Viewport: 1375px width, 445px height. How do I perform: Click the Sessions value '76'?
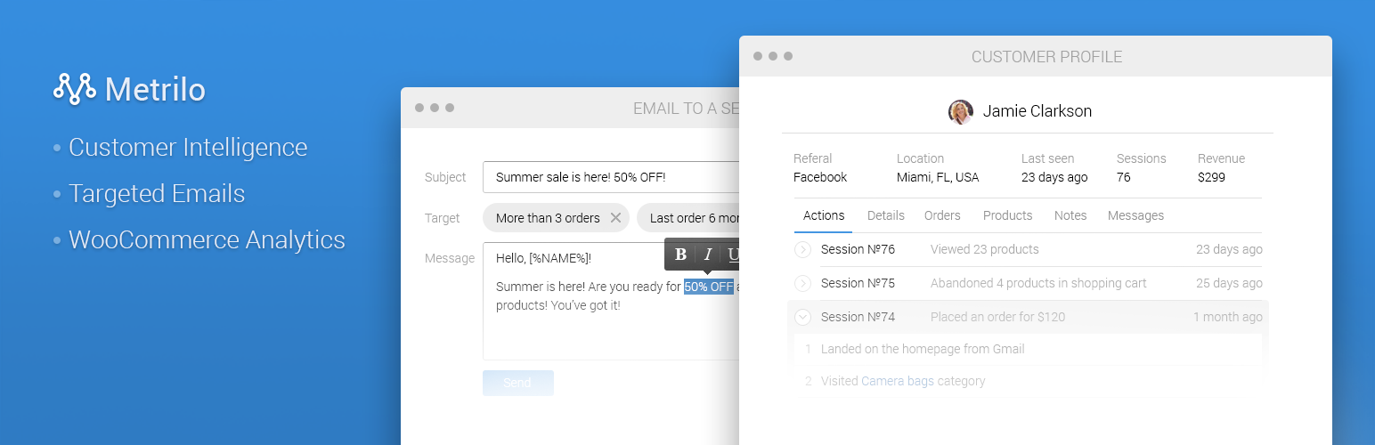click(x=1124, y=177)
